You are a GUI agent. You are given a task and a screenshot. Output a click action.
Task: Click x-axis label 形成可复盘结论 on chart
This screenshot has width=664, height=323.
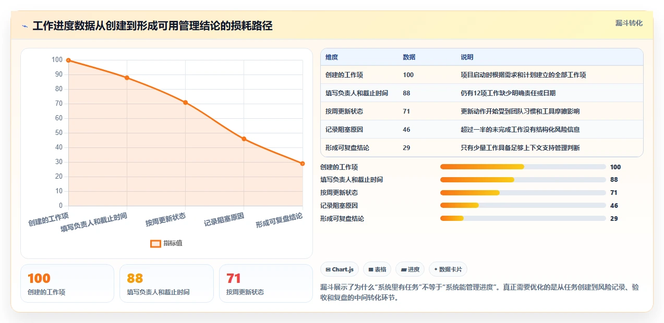point(279,220)
